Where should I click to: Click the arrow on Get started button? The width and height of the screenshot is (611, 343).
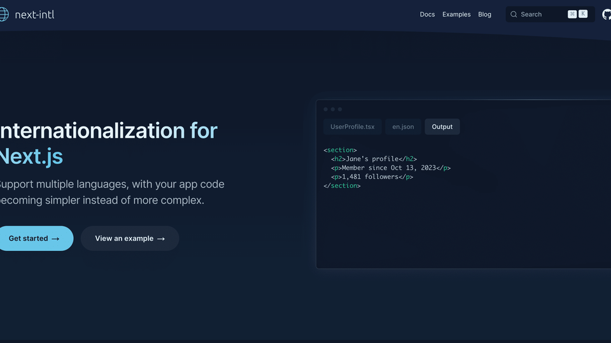[x=56, y=239]
